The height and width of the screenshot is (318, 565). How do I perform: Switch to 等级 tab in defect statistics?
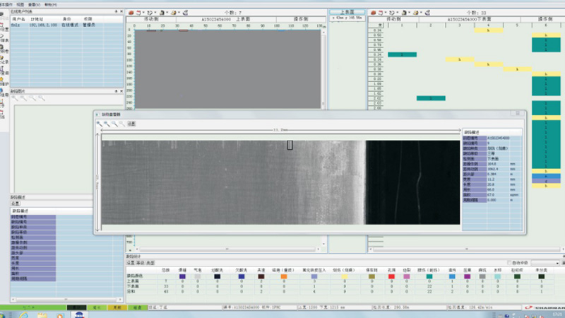[140, 262]
